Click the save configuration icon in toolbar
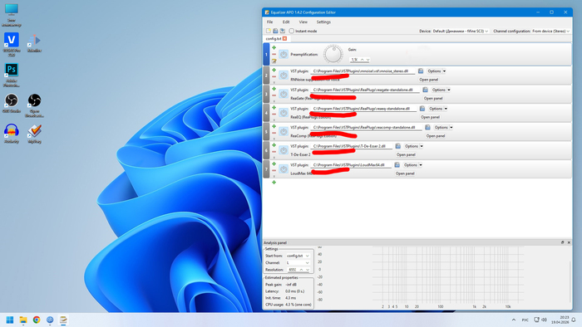The width and height of the screenshot is (582, 327). (x=275, y=31)
